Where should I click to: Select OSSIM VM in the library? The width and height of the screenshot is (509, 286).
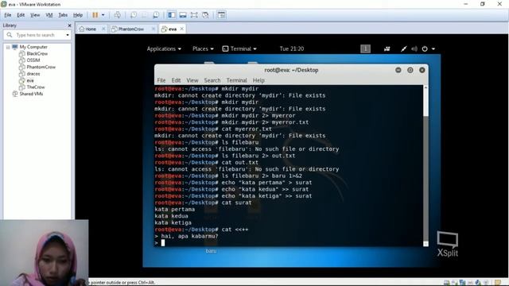pos(33,60)
